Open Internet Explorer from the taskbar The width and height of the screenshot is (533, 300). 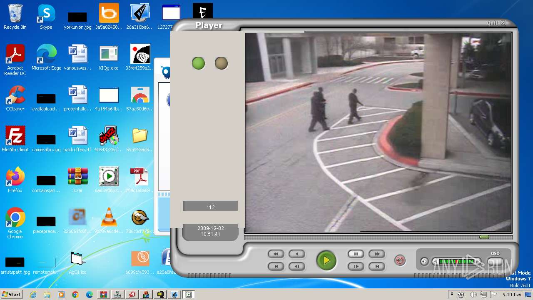[x=33, y=295]
